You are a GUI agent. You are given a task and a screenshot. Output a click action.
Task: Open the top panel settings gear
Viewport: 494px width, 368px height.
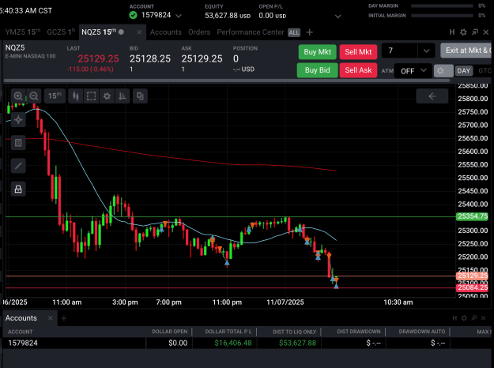463,32
